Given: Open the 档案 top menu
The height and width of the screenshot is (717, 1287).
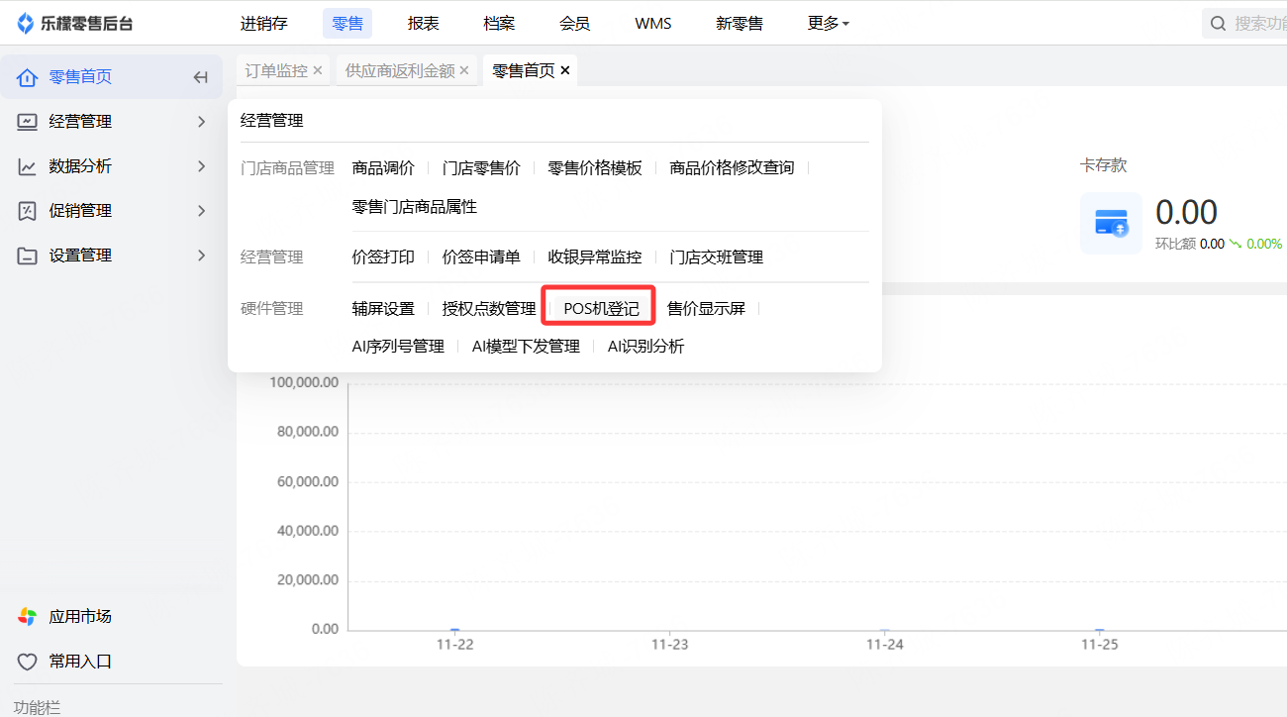Looking at the screenshot, I should (499, 23).
